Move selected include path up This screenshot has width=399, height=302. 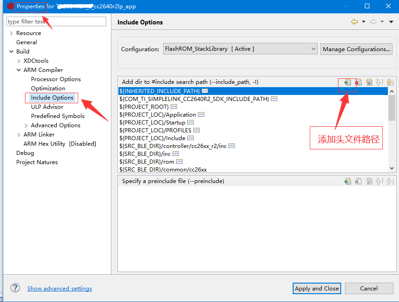[x=379, y=82]
